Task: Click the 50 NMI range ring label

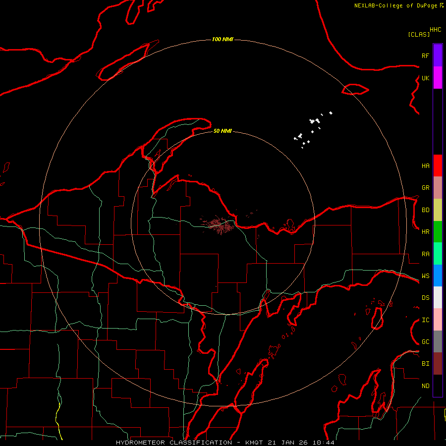Action: click(223, 131)
